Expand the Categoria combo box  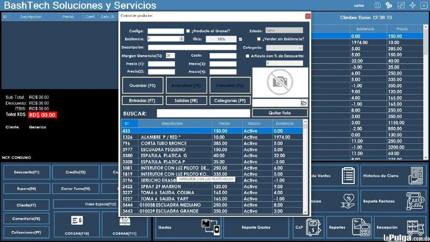click(284, 48)
